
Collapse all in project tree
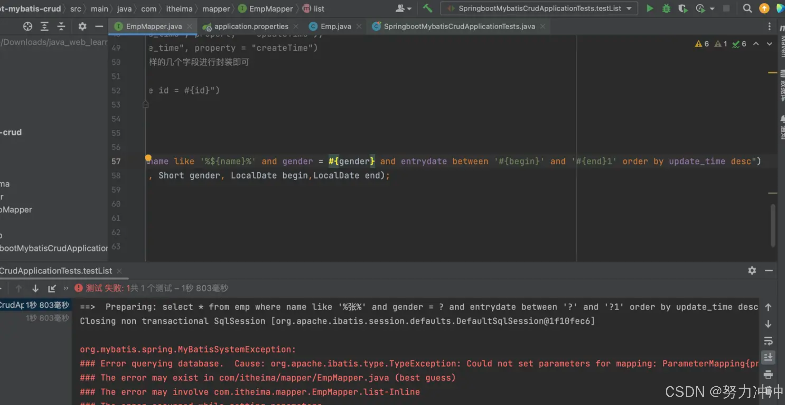point(61,26)
